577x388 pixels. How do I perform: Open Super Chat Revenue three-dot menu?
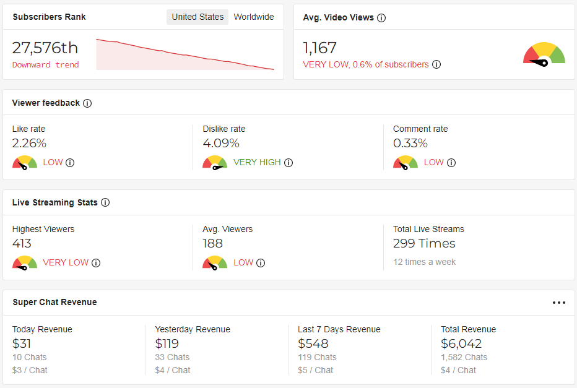pos(558,303)
